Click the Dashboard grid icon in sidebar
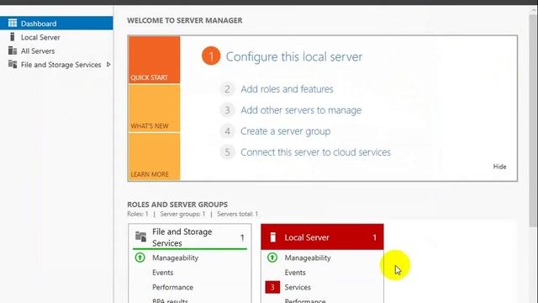 tap(13, 23)
